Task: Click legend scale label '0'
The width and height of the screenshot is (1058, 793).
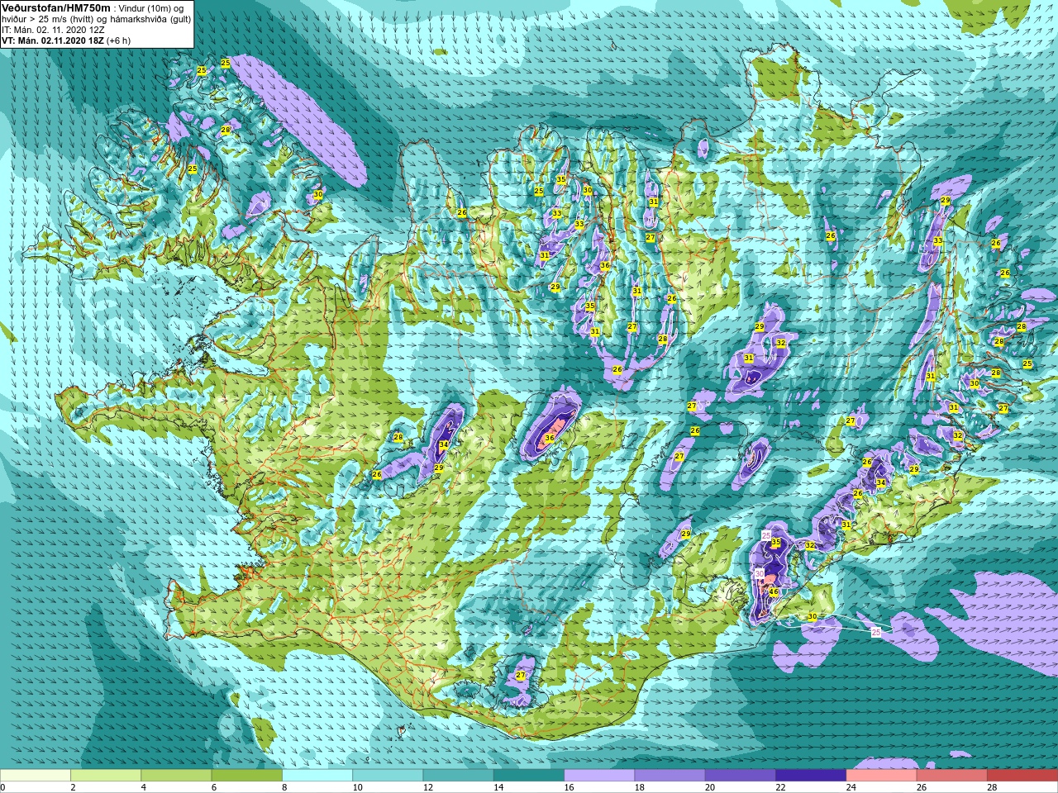Action: 2,787
